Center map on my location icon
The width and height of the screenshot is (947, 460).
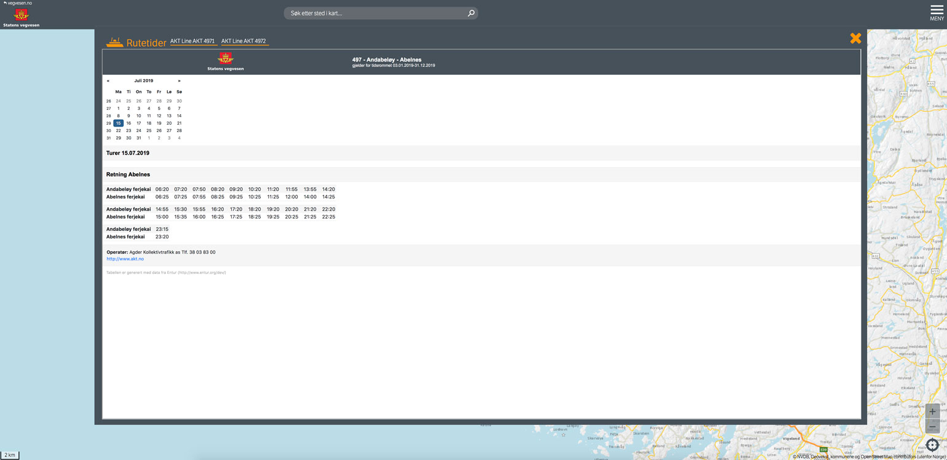click(x=932, y=445)
